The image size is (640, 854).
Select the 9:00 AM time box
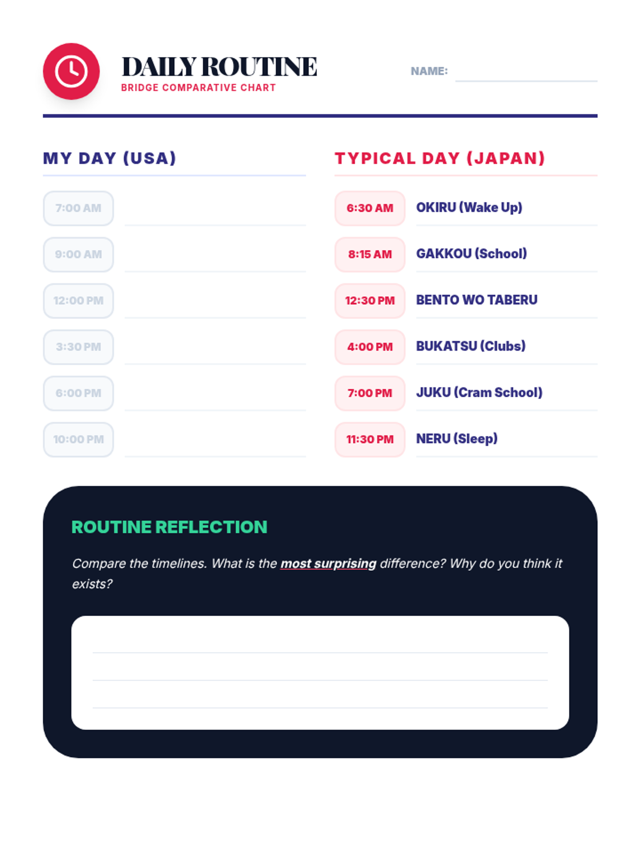point(78,255)
